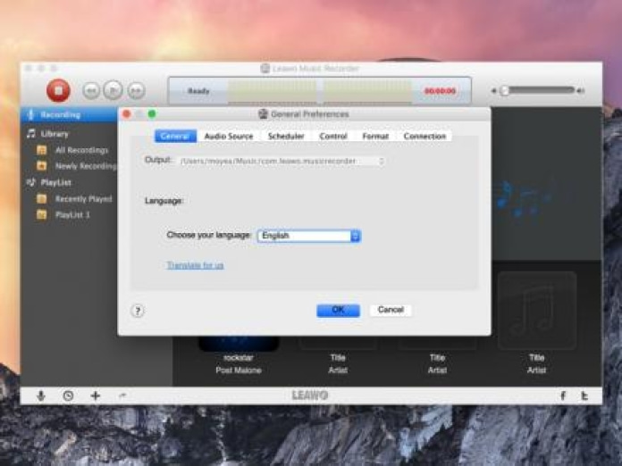Click the All Recordings folder icon
Screen dimensions: 622x466
[42, 150]
